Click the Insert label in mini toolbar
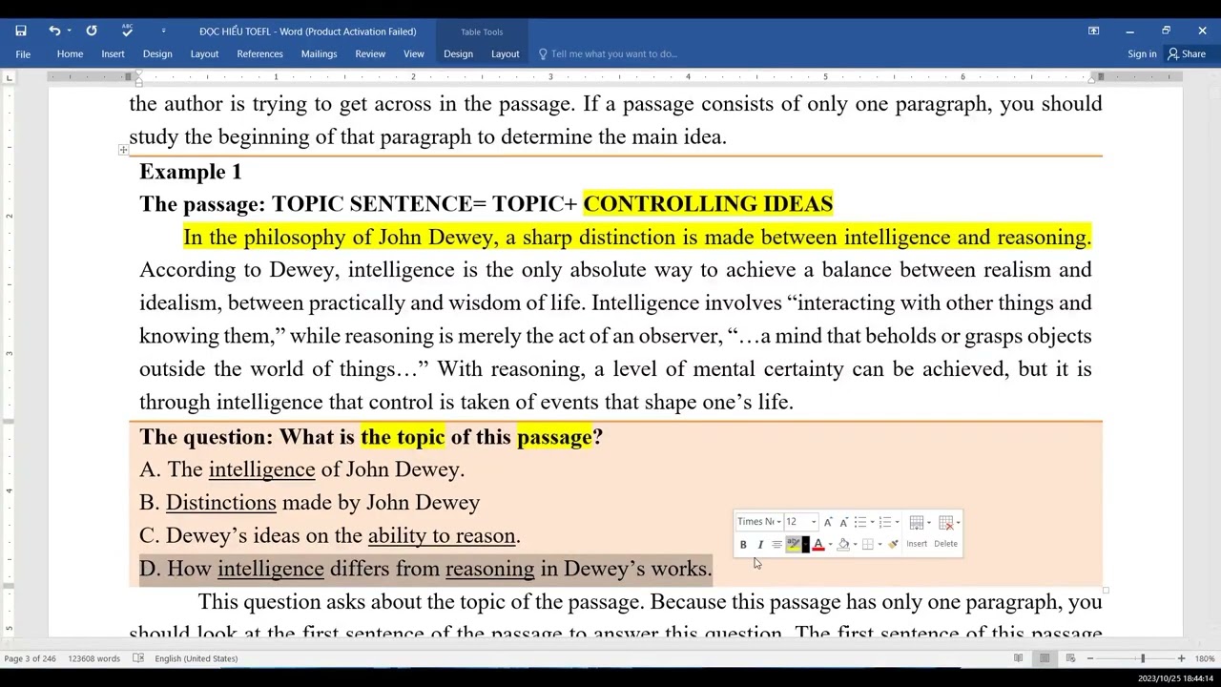Viewport: 1221px width, 687px height. tap(917, 544)
